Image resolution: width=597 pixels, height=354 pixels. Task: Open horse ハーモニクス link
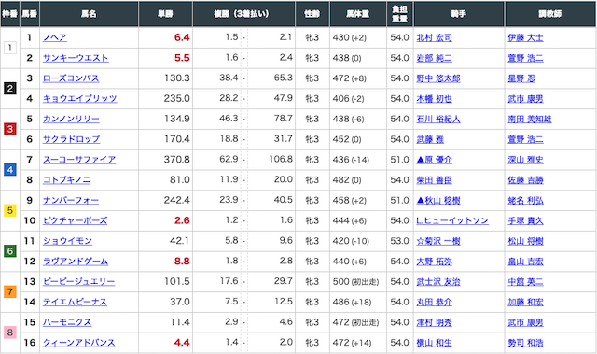click(67, 322)
